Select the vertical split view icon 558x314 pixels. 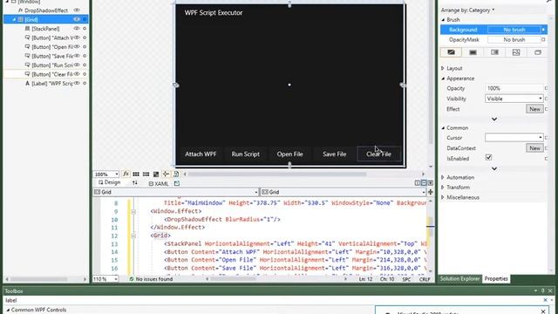coord(417,183)
